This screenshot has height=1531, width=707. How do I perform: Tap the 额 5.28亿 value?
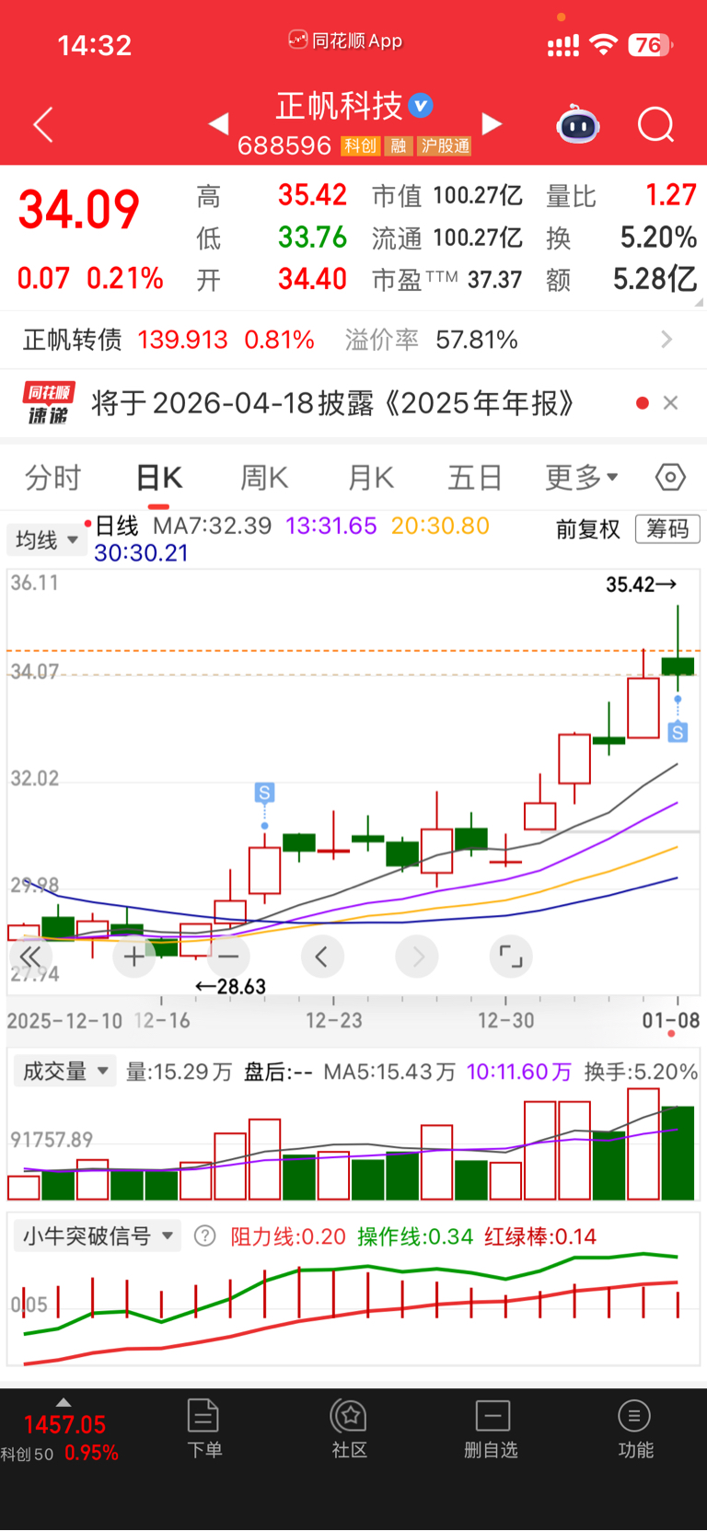click(655, 279)
